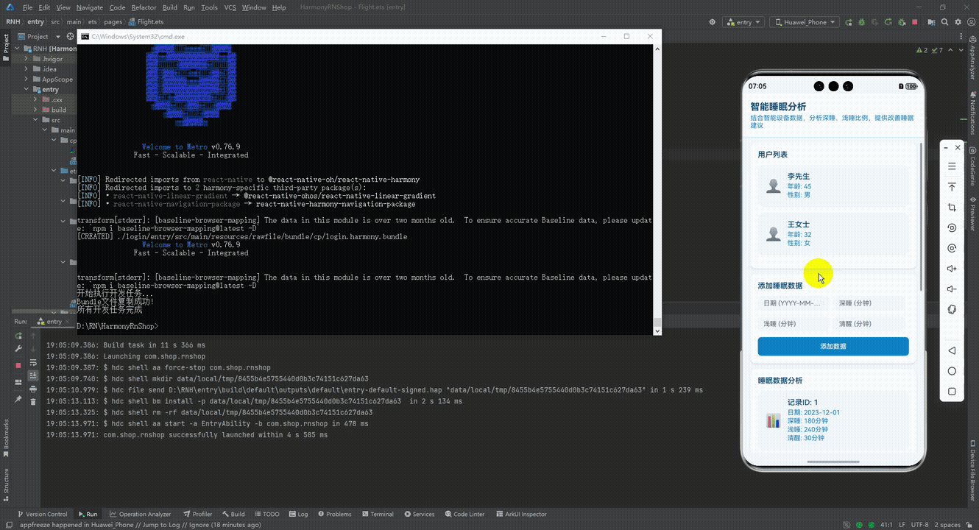Toggle scroll-to-end in Run console
The image size is (979, 530).
click(x=33, y=375)
